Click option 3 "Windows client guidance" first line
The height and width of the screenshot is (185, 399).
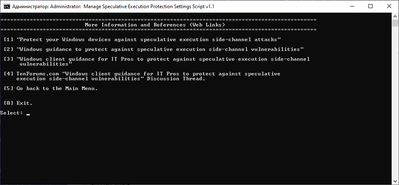pyautogui.click(x=157, y=59)
